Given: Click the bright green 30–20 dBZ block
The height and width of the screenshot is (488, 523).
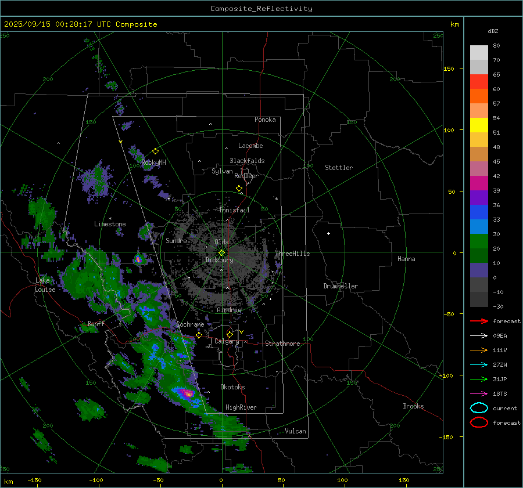Looking at the screenshot, I should coord(479,241).
